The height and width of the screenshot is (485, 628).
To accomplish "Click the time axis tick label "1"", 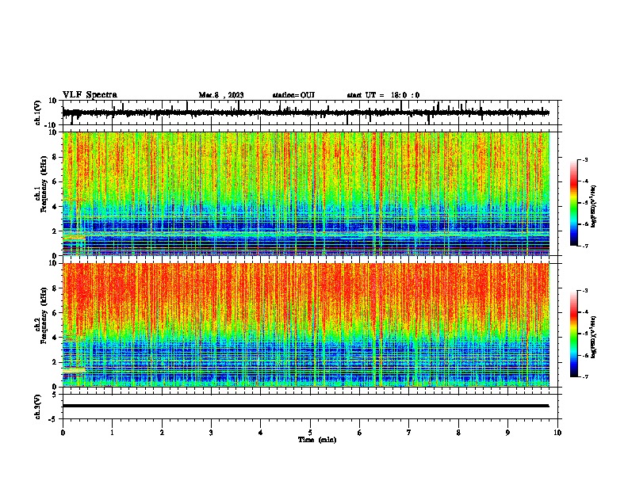I will point(112,433).
